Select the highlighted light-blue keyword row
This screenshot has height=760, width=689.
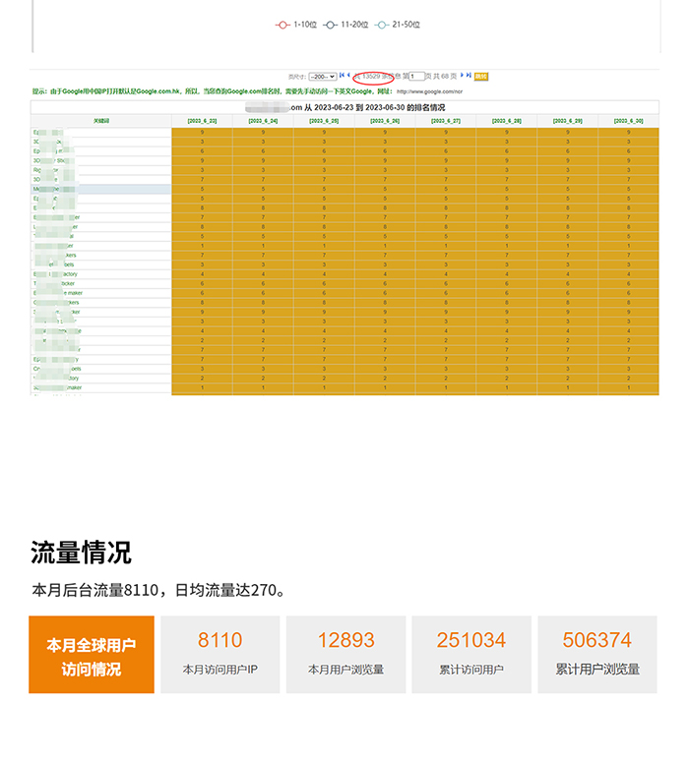[x=101, y=189]
